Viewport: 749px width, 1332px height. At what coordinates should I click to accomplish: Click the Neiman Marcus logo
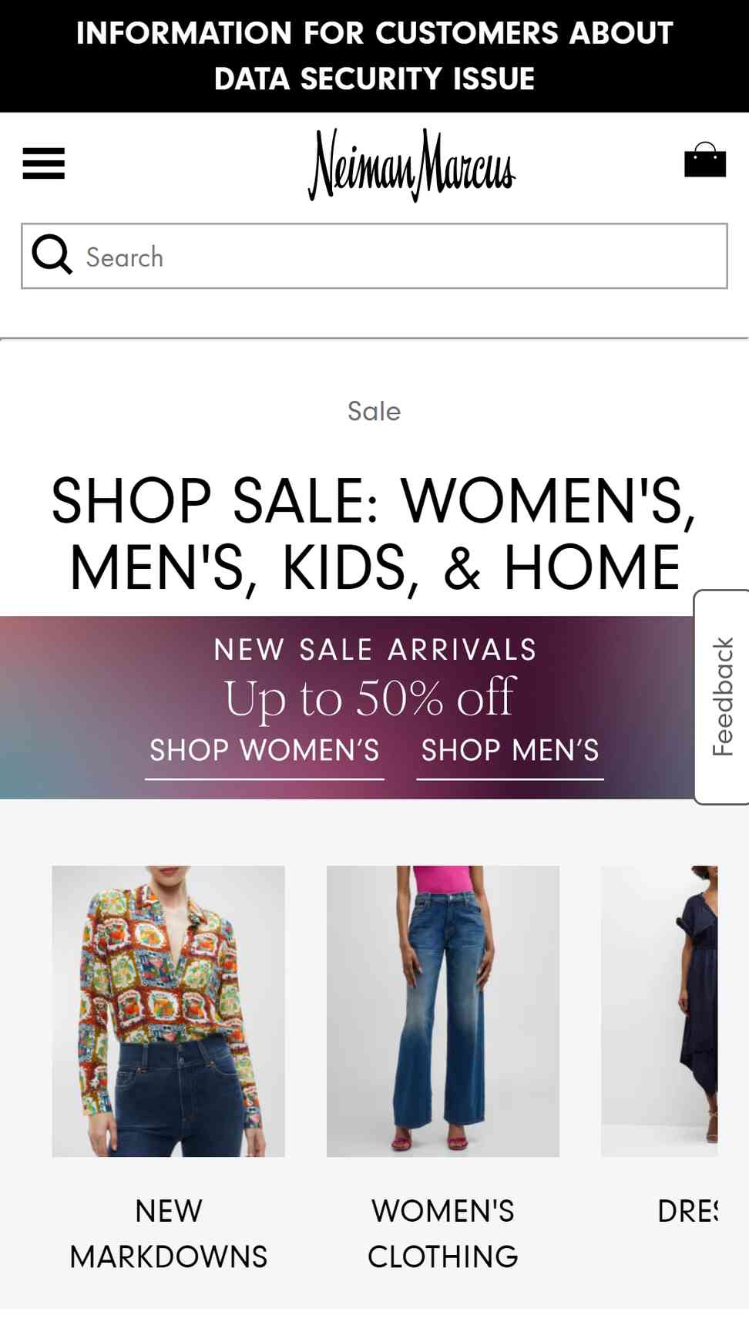click(411, 165)
